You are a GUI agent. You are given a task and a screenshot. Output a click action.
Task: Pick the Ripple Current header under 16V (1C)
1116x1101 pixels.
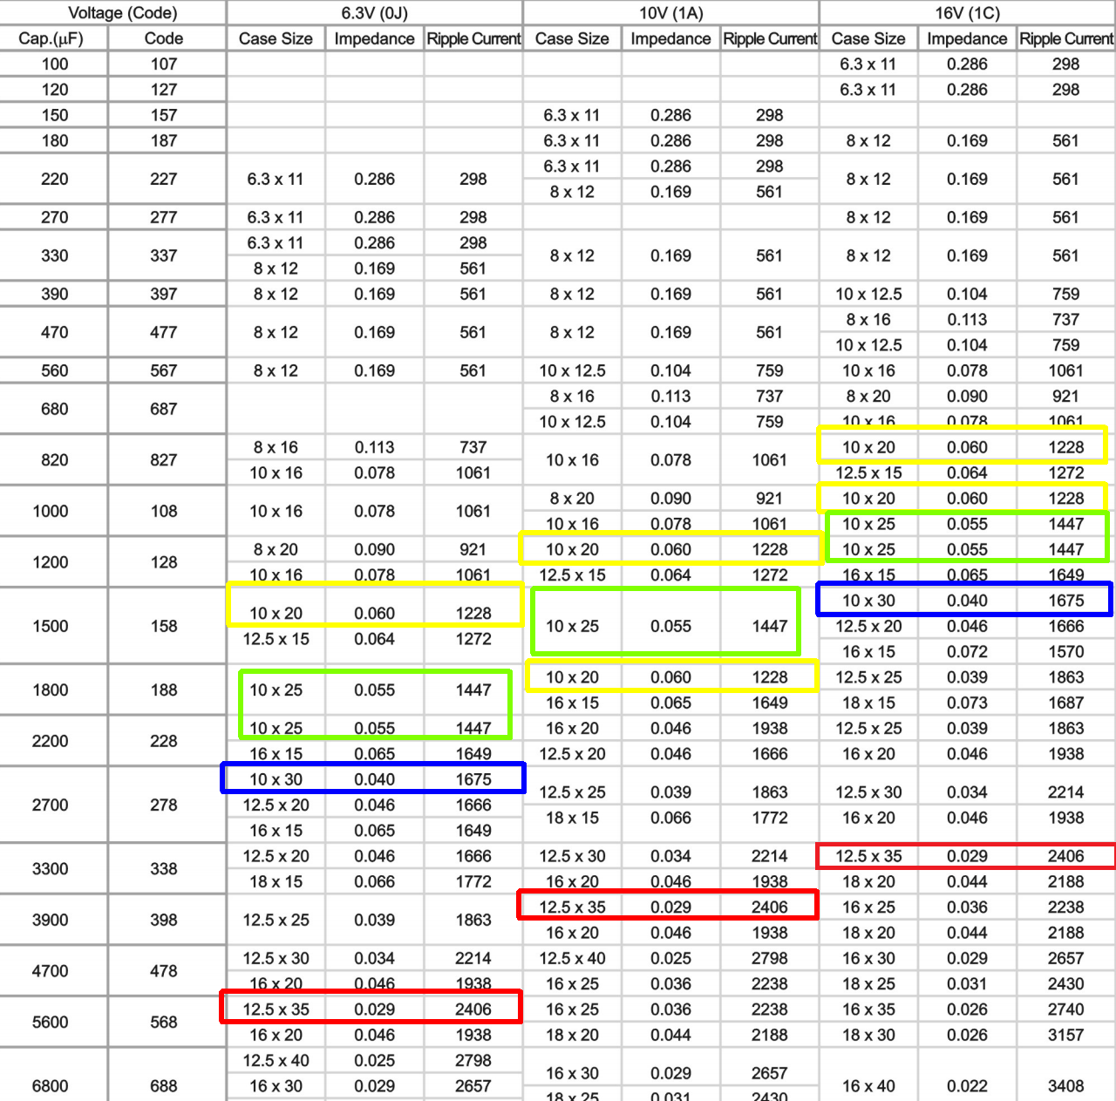(1066, 38)
